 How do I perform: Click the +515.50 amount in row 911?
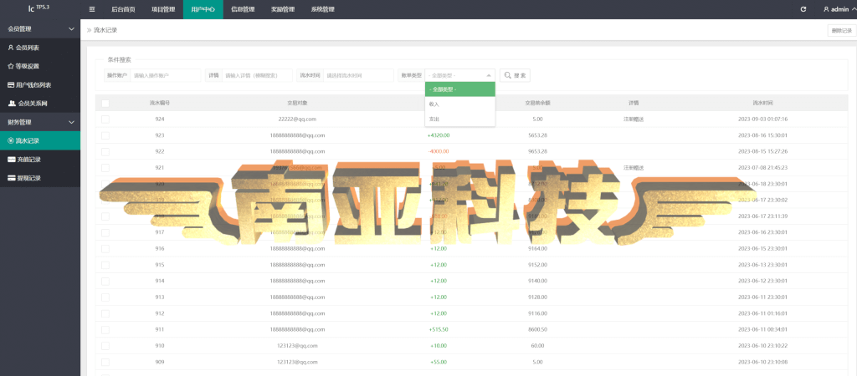439,329
